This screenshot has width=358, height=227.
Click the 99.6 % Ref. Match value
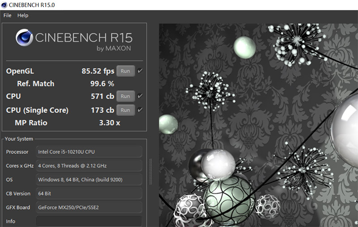pos(102,84)
